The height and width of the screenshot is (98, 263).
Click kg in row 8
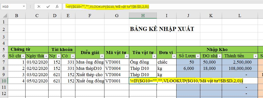[x=167, y=68]
